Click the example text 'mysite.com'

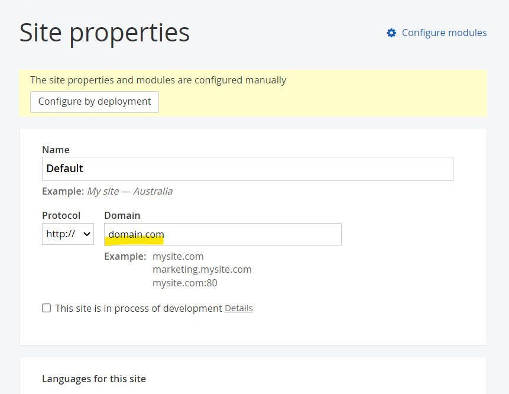coord(178,256)
